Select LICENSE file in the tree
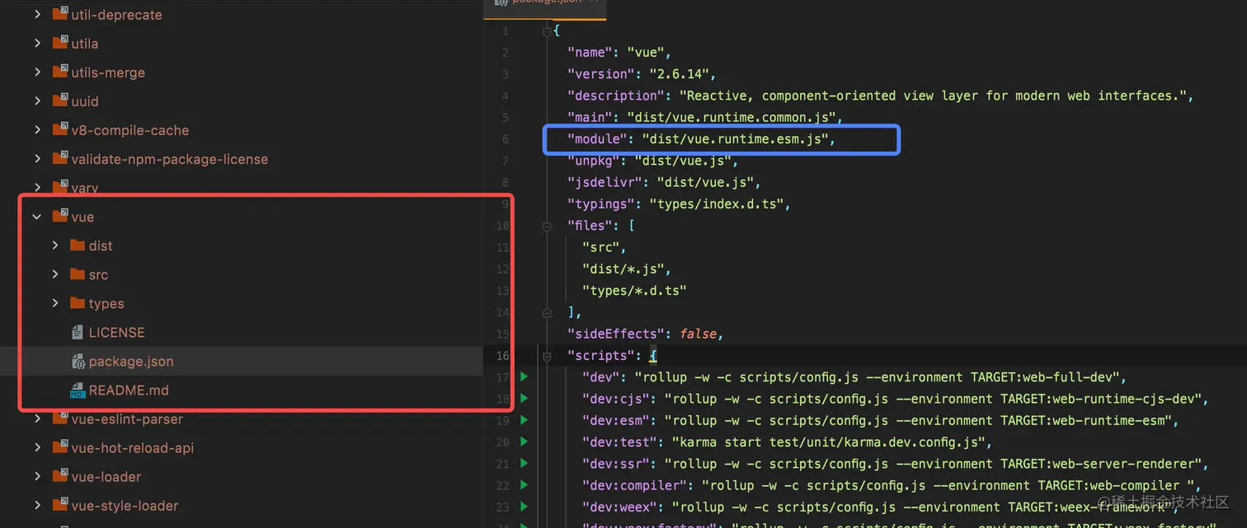Image resolution: width=1247 pixels, height=528 pixels. 116,333
